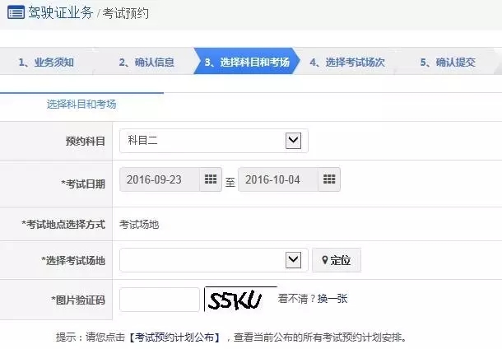The image size is (502, 349).
Task: Click the driving license business header icon
Action: pos(16,14)
